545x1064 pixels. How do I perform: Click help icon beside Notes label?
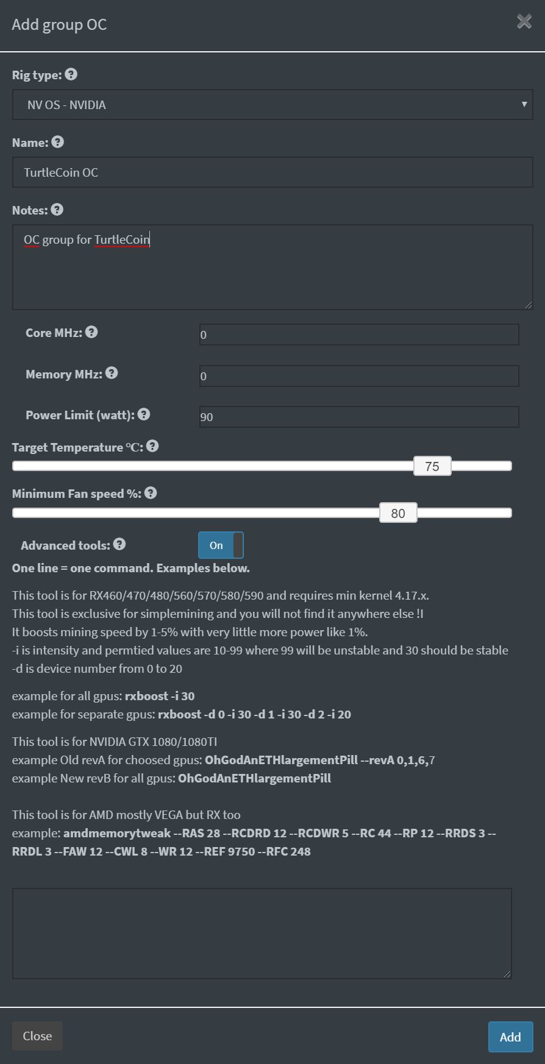(x=57, y=210)
